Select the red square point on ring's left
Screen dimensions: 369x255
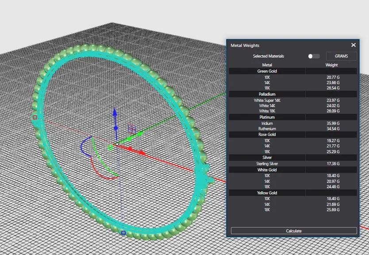click(35, 117)
